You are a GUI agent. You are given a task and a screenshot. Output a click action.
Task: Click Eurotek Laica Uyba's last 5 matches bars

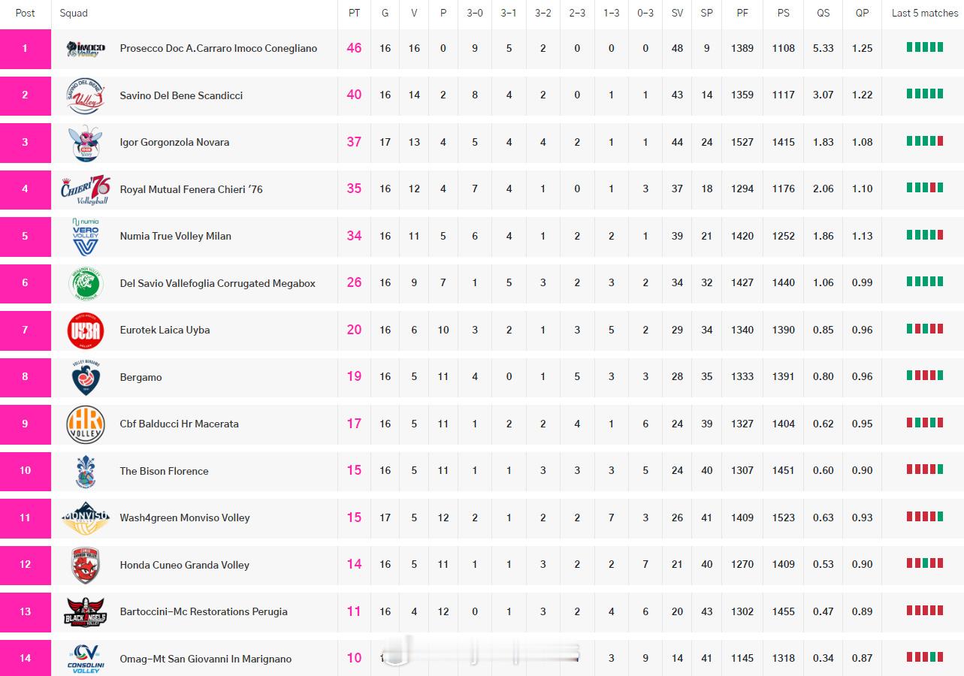tap(925, 328)
